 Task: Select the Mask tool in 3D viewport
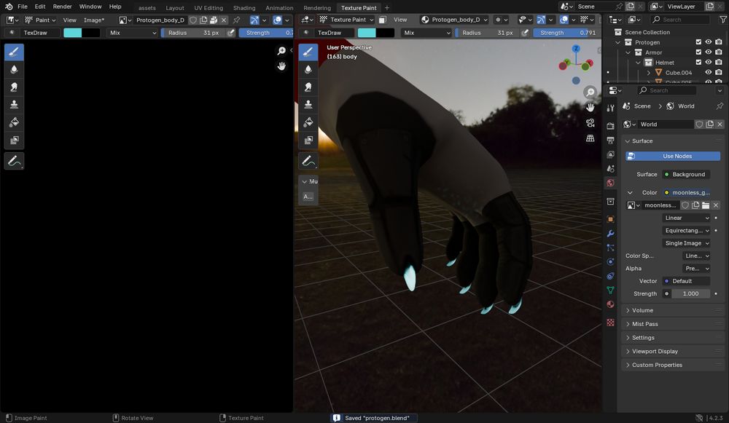pyautogui.click(x=308, y=140)
